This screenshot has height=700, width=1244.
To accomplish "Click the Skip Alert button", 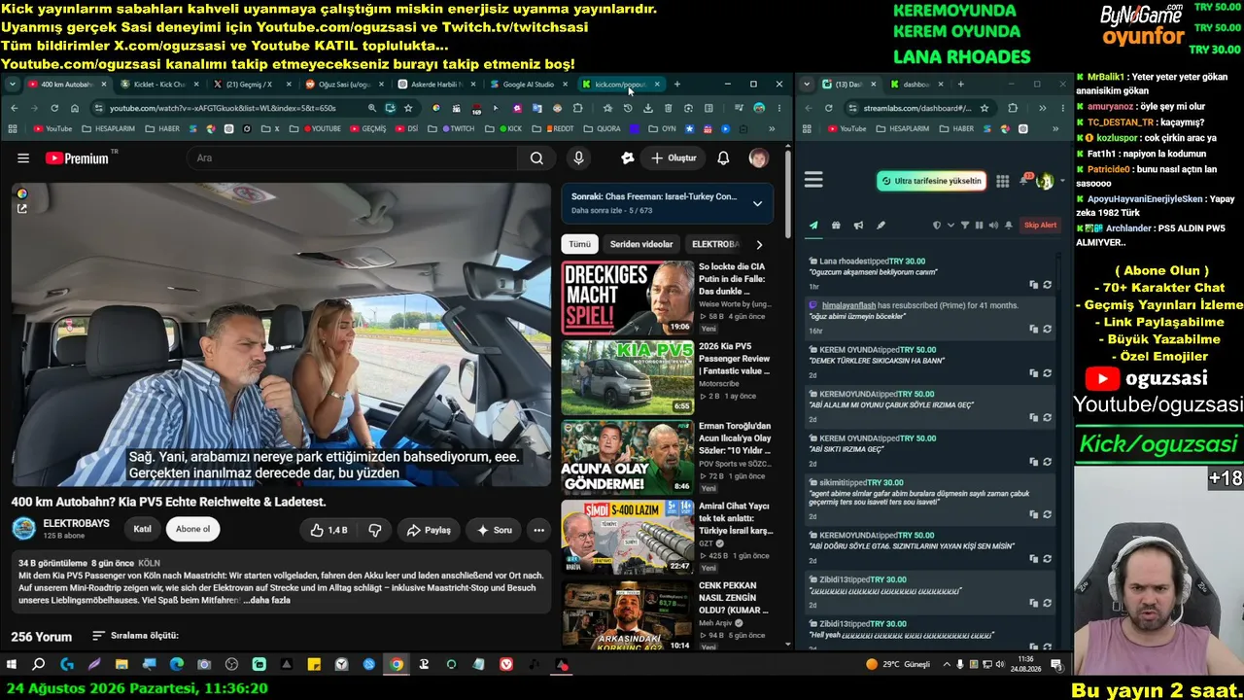I will [1040, 226].
